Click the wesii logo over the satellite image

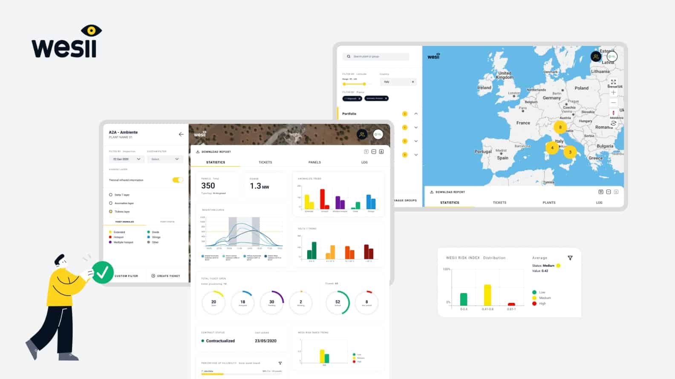click(x=200, y=134)
